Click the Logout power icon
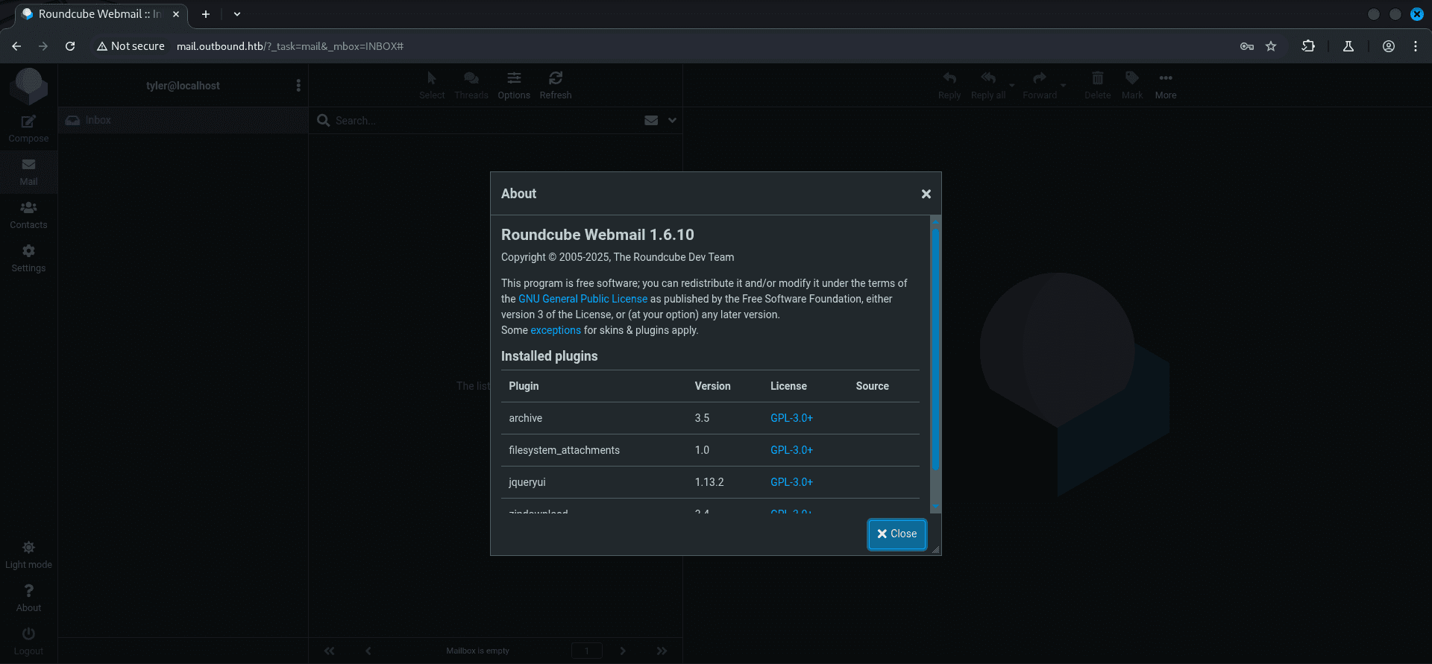 28,634
